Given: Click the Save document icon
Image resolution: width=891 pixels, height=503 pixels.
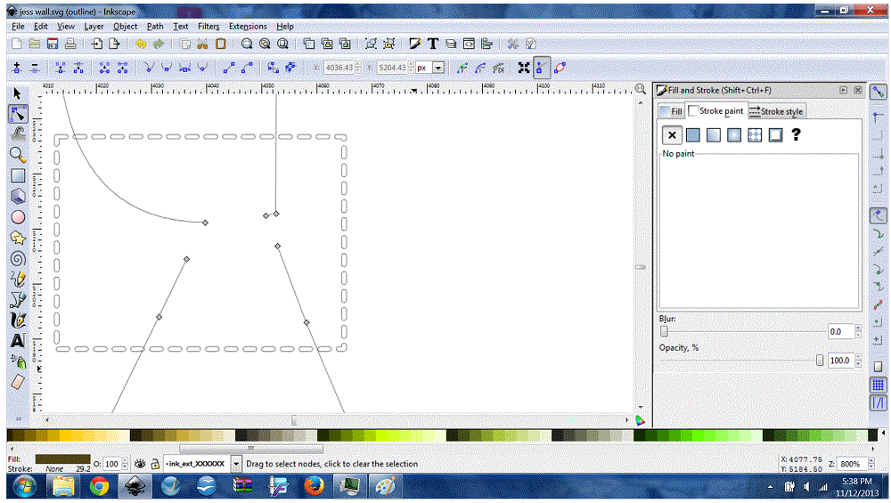Looking at the screenshot, I should coord(53,44).
